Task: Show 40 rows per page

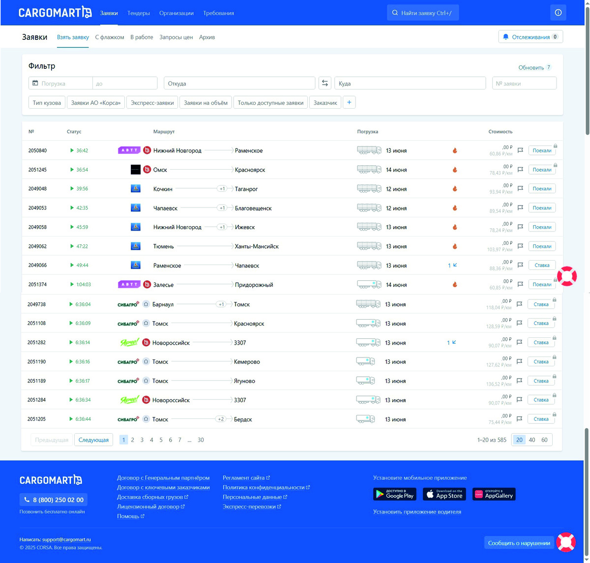Action: (532, 440)
